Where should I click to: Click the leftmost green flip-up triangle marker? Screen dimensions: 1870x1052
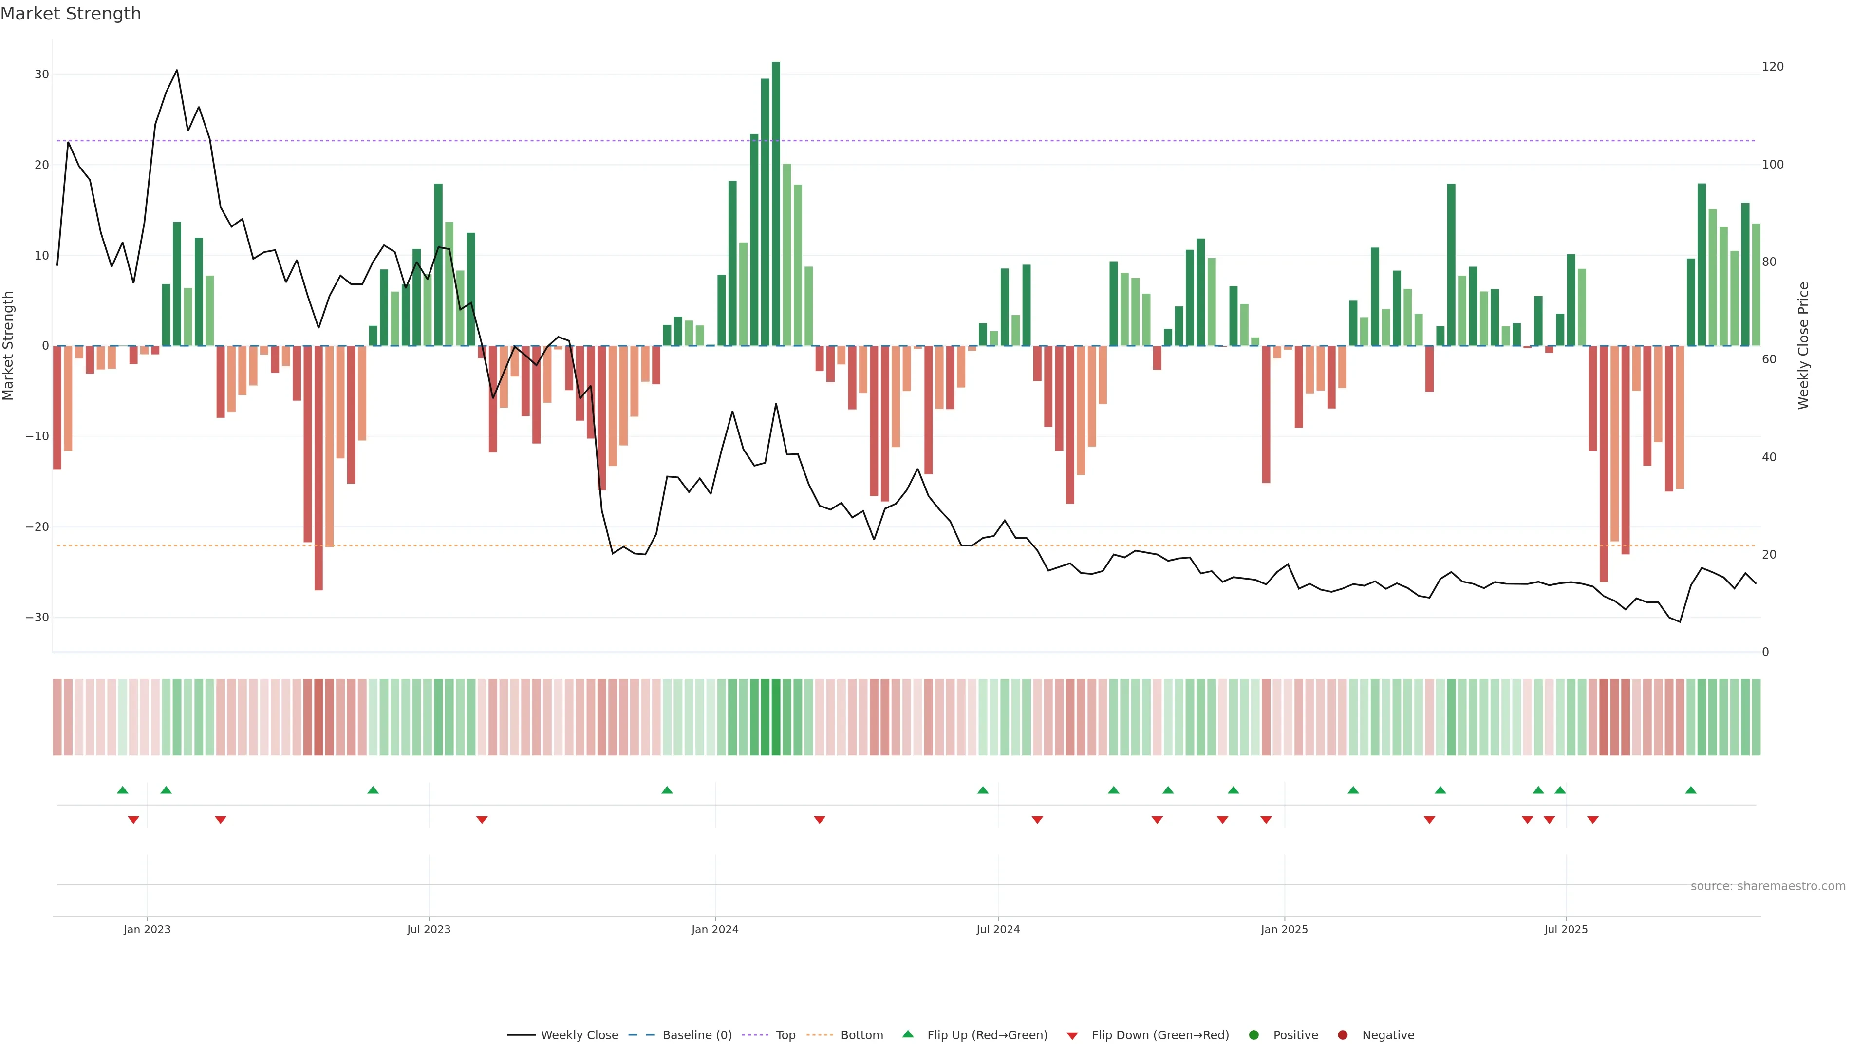pyautogui.click(x=123, y=790)
